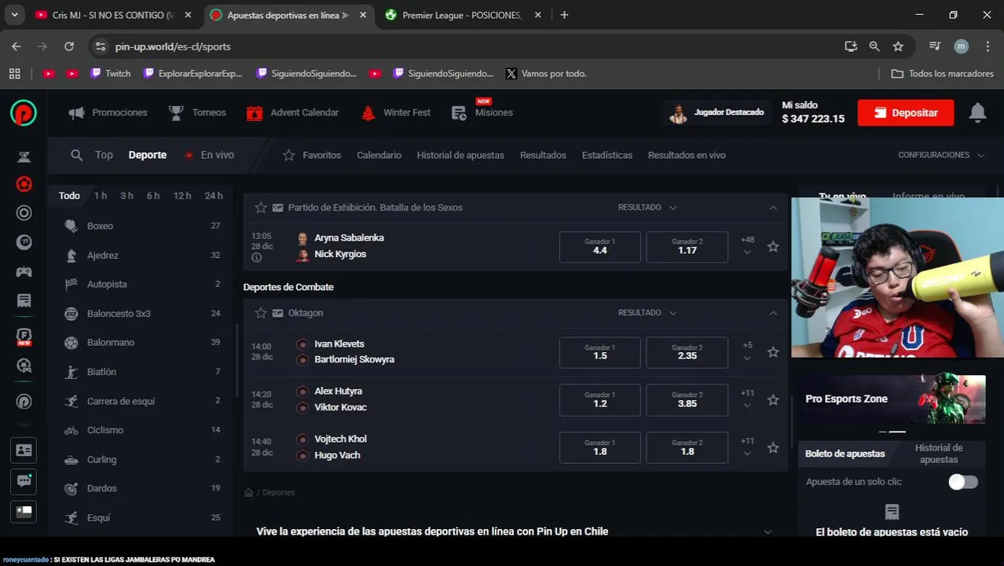Click the info icon under Sabalenka match time

(x=256, y=258)
